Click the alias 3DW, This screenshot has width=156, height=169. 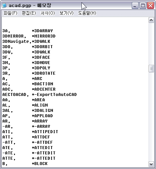(x=8, y=52)
